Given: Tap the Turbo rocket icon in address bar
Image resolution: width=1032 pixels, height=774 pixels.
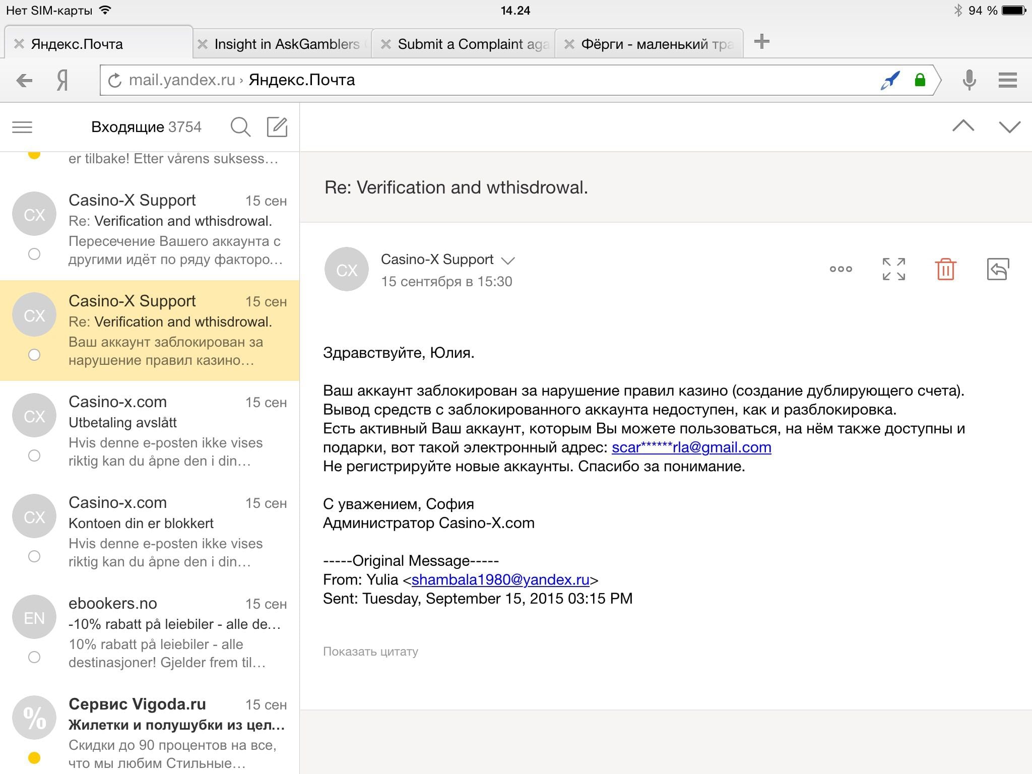Looking at the screenshot, I should [890, 80].
